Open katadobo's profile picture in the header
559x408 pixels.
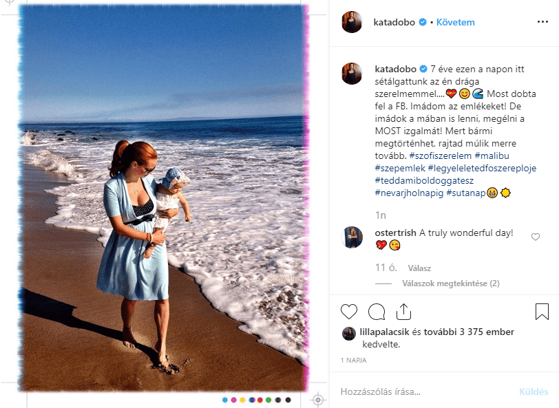(352, 22)
